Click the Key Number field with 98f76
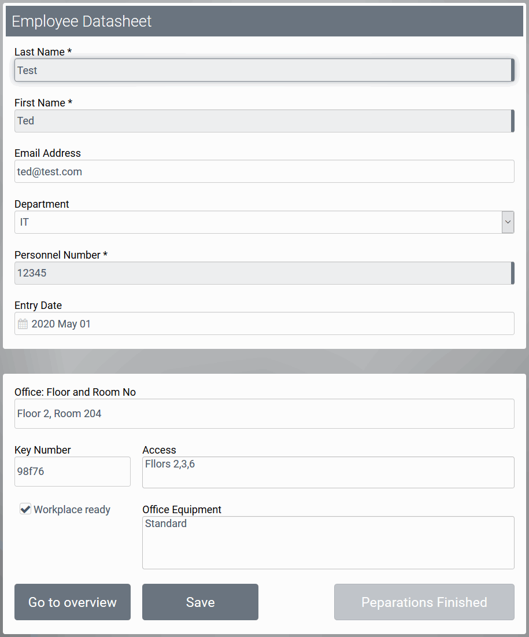 coord(72,472)
